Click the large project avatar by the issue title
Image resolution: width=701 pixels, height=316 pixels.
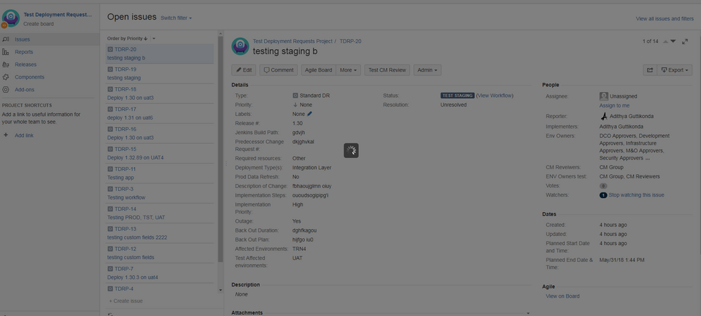point(240,46)
